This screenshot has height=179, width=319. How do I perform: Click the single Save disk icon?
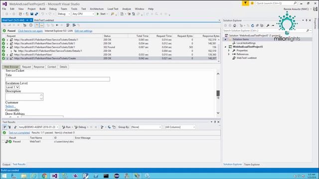tap(32, 14)
